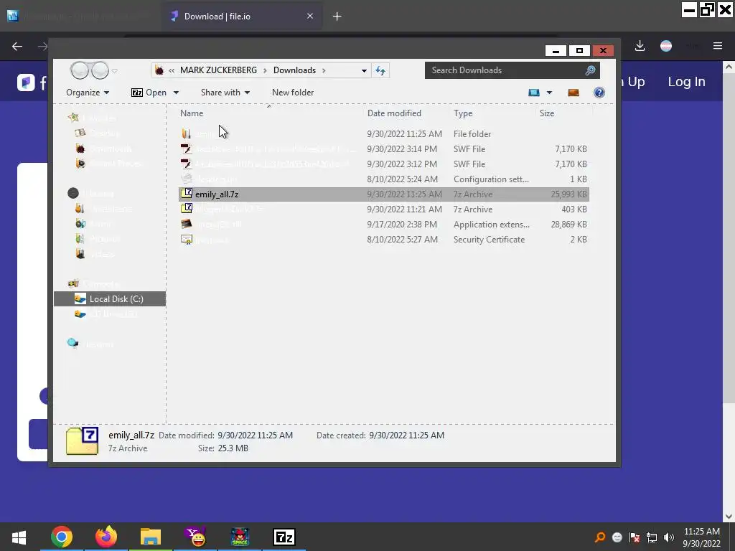Click the browser back arrow
735x551 pixels.
pyautogui.click(x=17, y=46)
